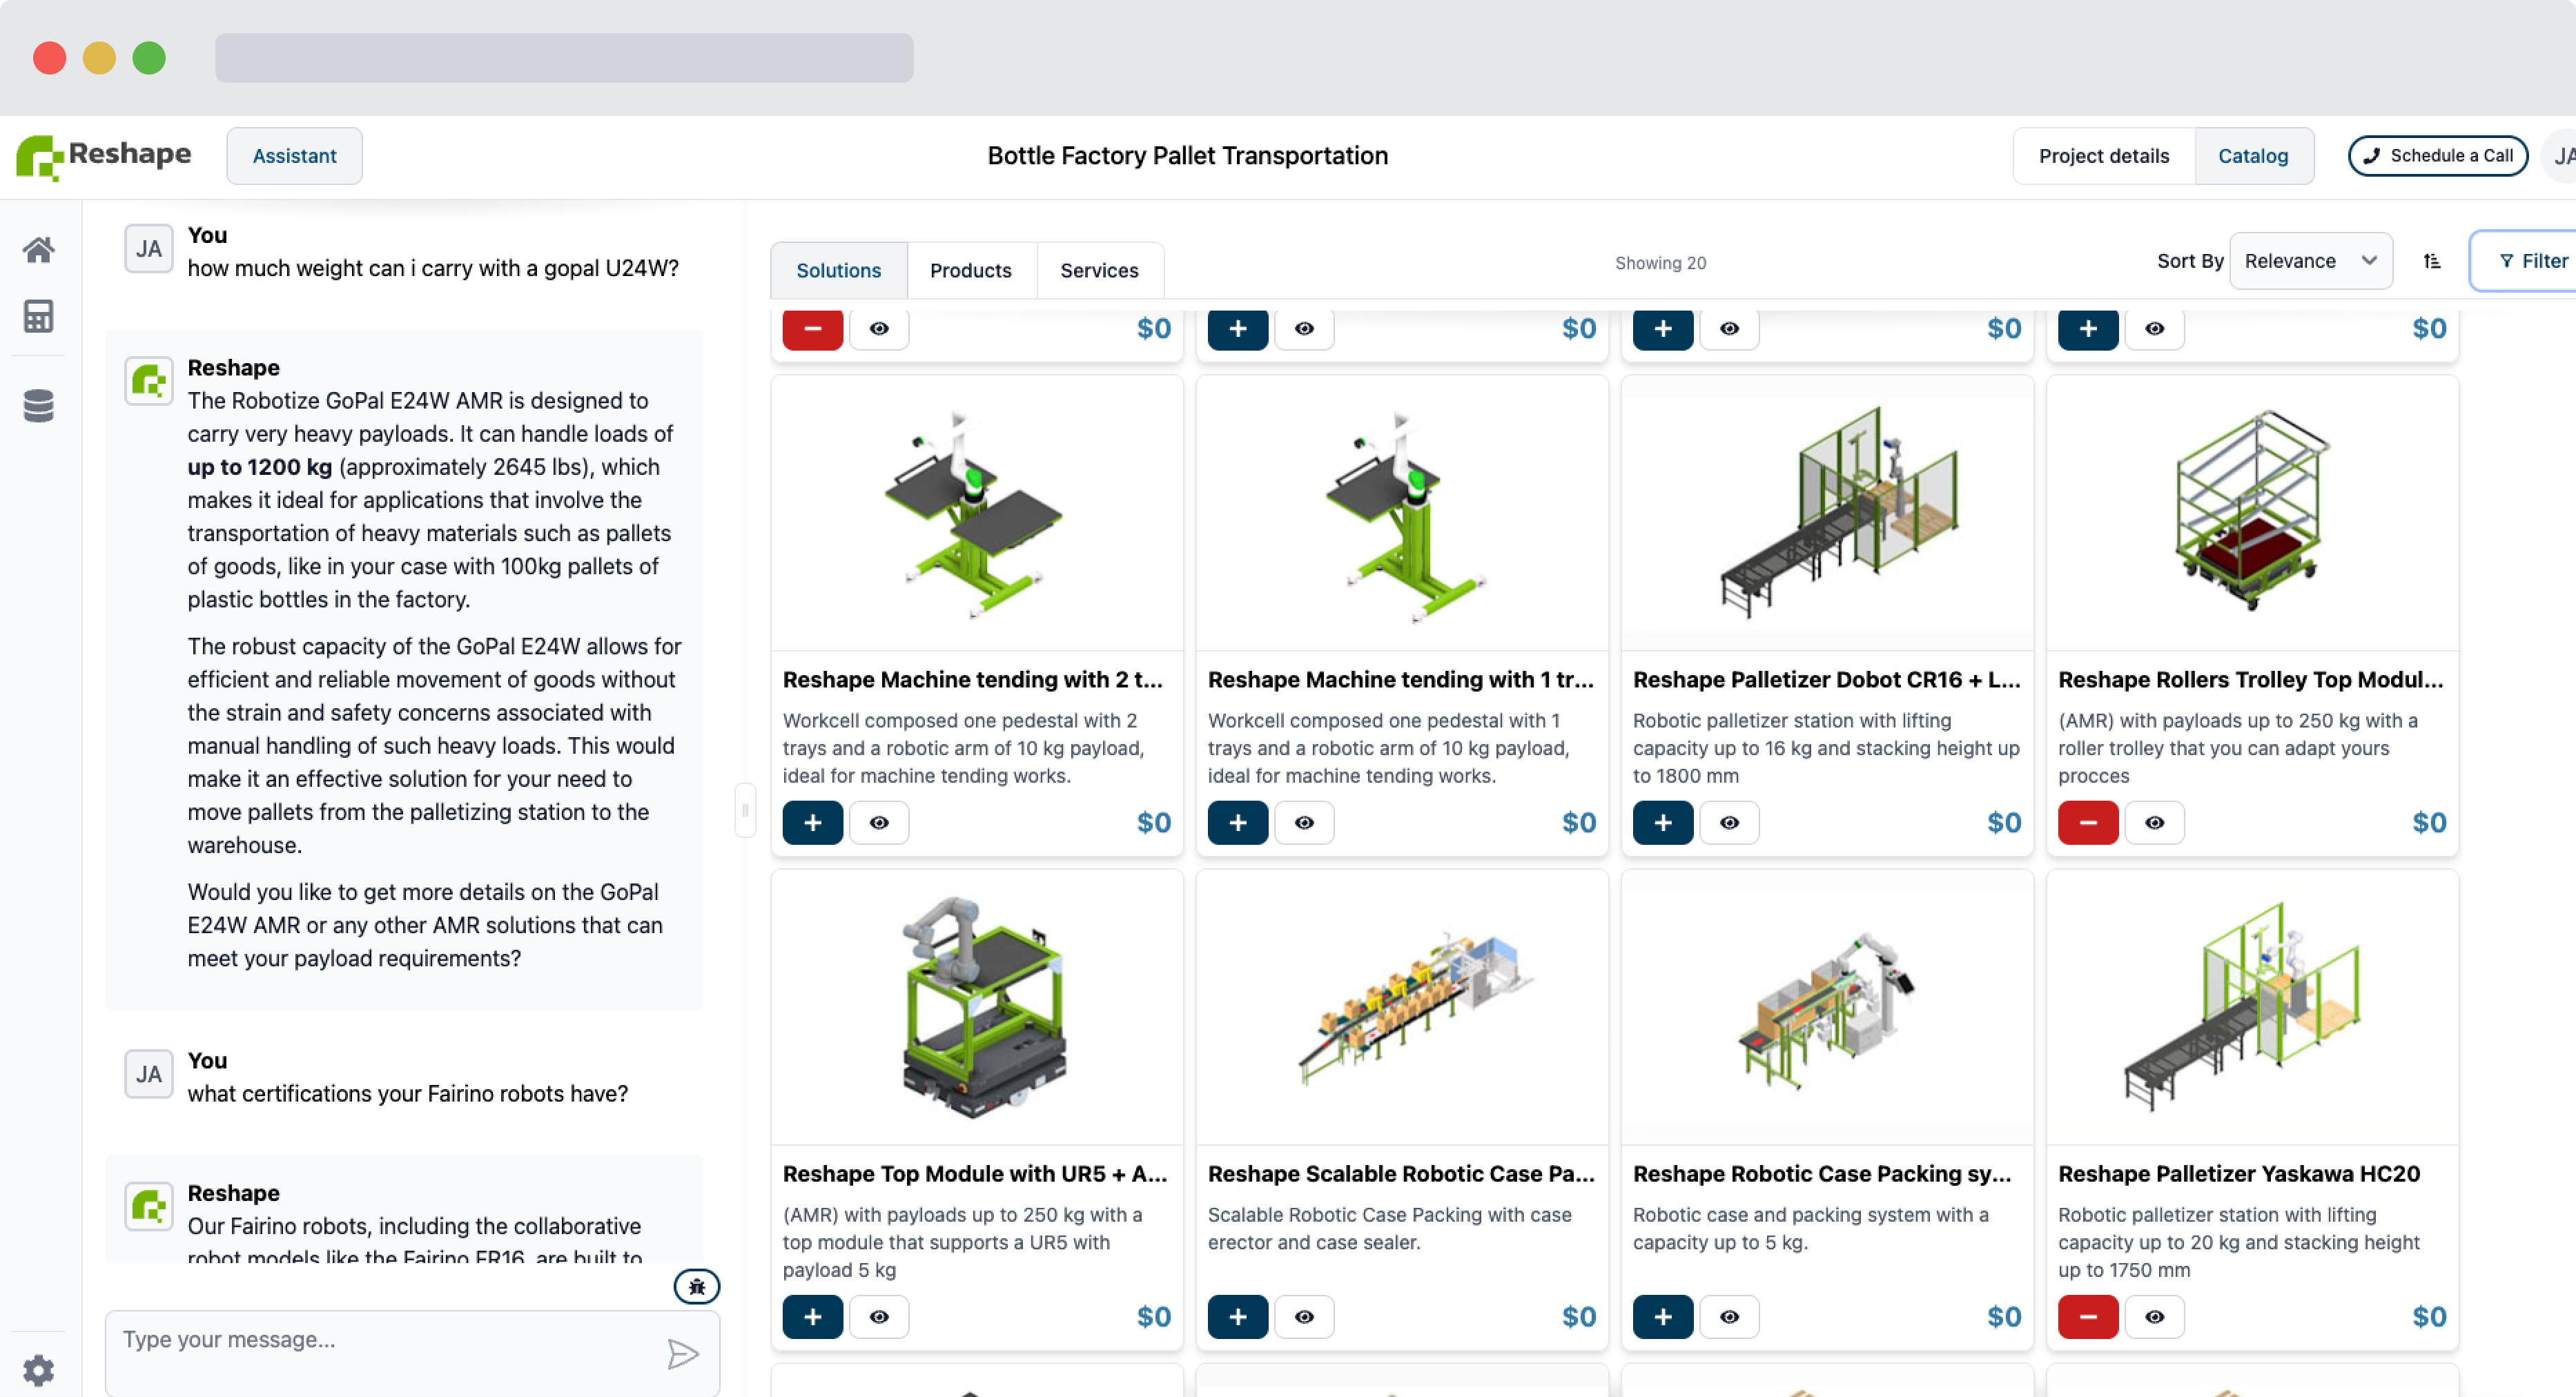The image size is (2576, 1397).
Task: Click the bug report icon above chat input
Action: coord(696,1286)
